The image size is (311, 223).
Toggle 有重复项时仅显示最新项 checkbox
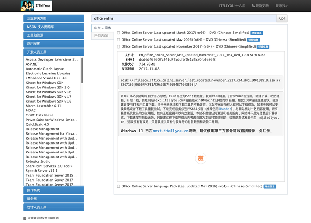25,219
